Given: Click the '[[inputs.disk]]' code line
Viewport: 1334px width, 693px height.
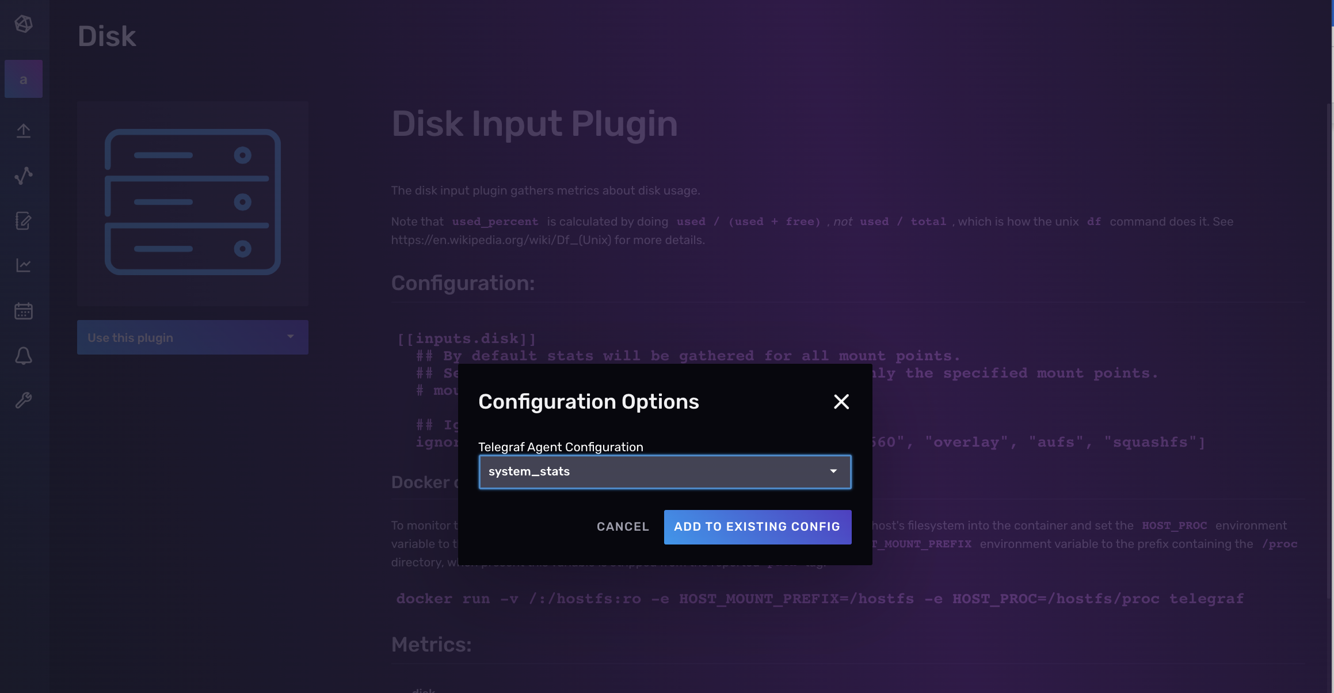Looking at the screenshot, I should (467, 339).
